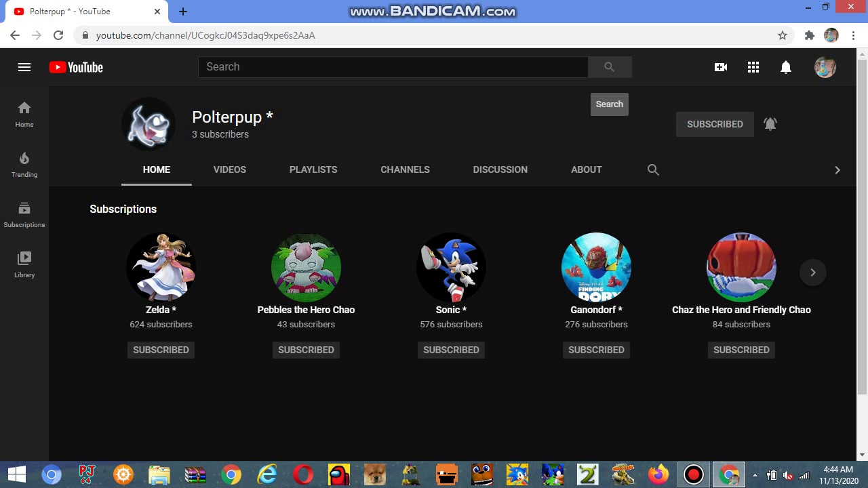Switch to the VIDEOS tab

pyautogui.click(x=230, y=169)
